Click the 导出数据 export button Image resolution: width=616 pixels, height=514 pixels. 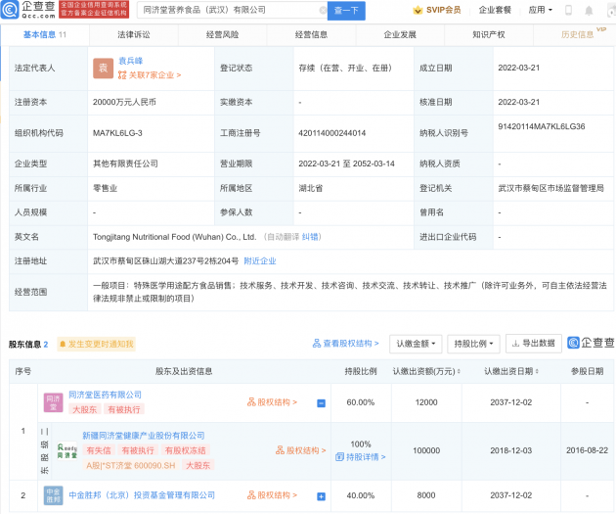pyautogui.click(x=533, y=344)
